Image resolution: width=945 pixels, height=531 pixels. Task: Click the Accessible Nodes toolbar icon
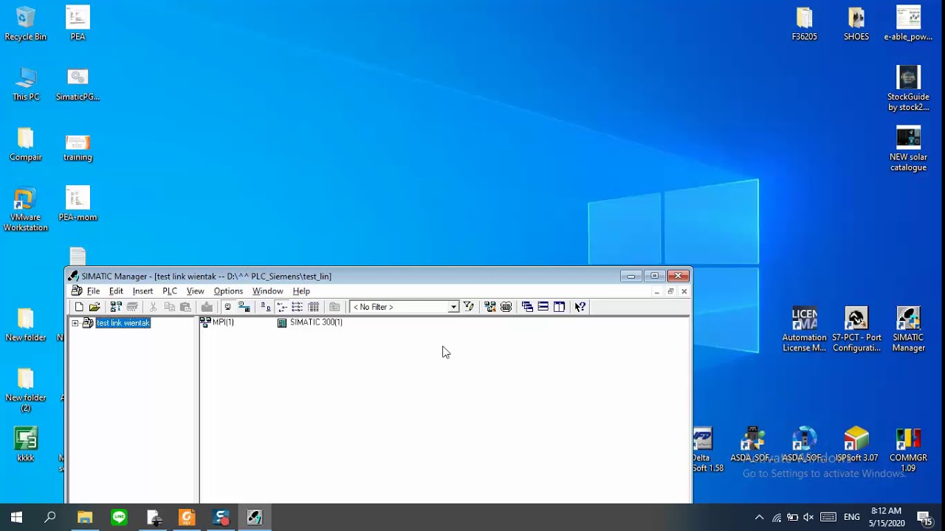click(116, 307)
